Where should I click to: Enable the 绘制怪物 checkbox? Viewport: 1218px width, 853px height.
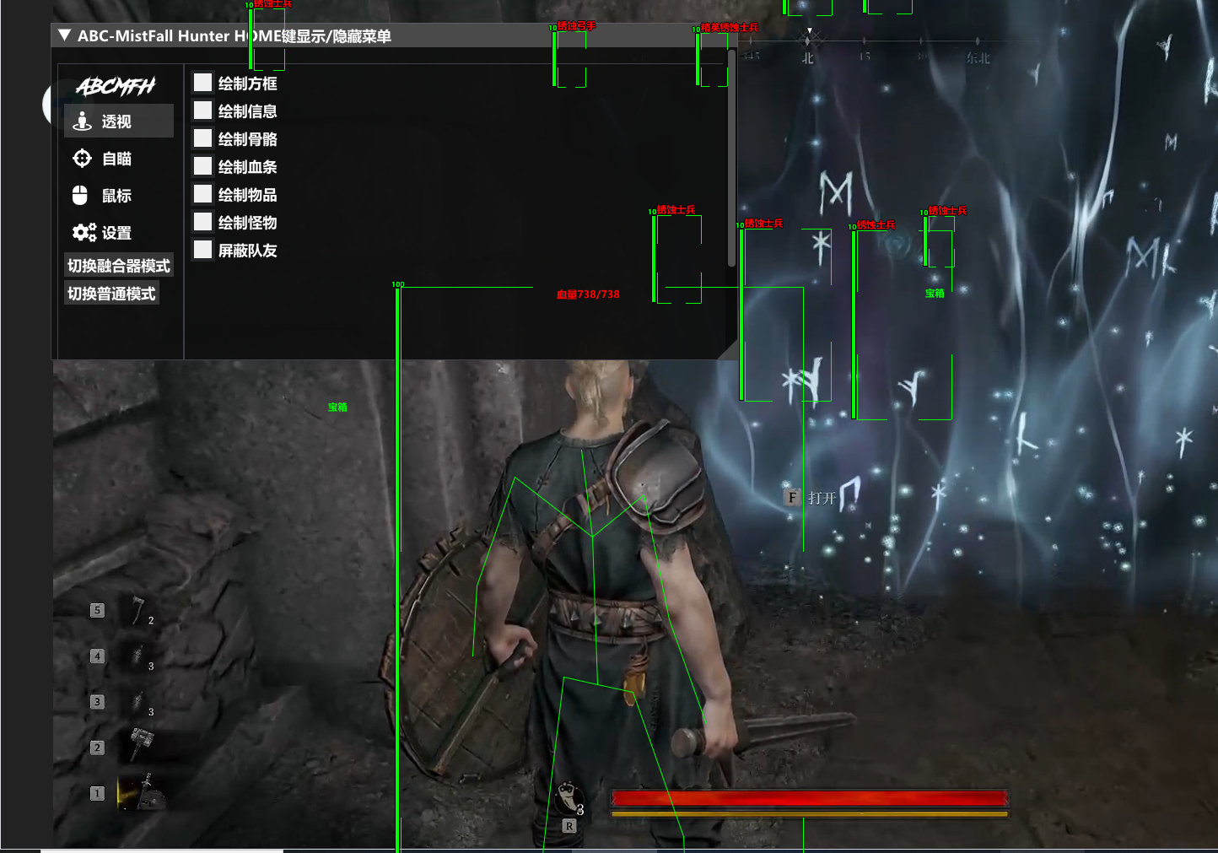(202, 222)
